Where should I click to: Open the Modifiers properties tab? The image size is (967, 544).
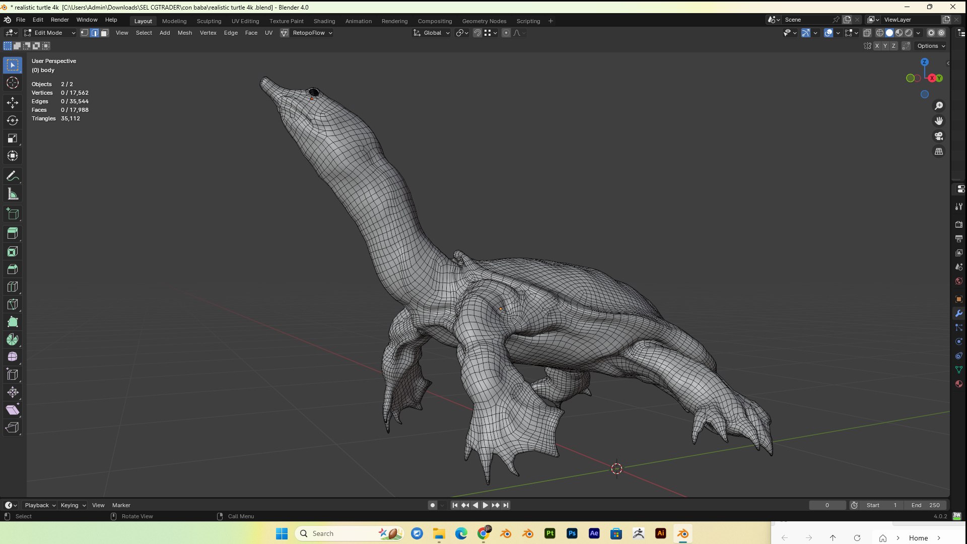coord(959,313)
